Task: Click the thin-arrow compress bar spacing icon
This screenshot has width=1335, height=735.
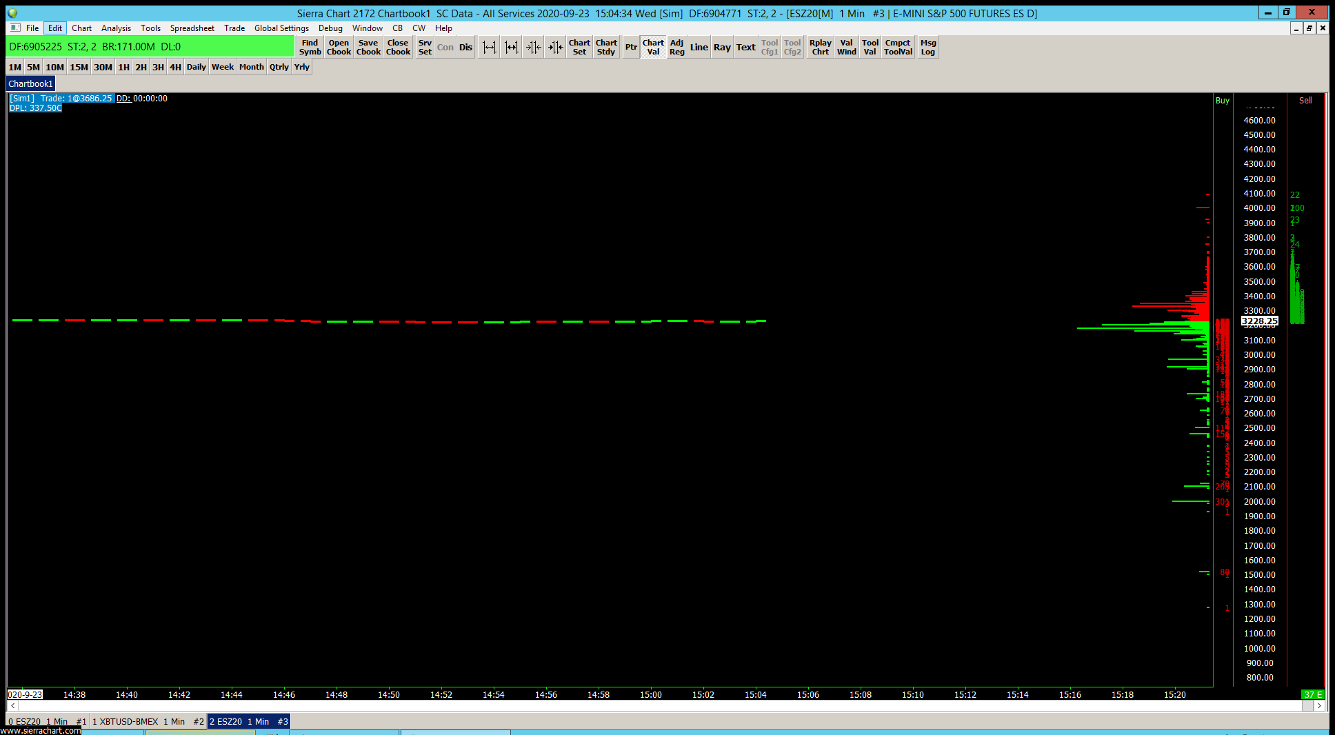Action: click(x=533, y=47)
